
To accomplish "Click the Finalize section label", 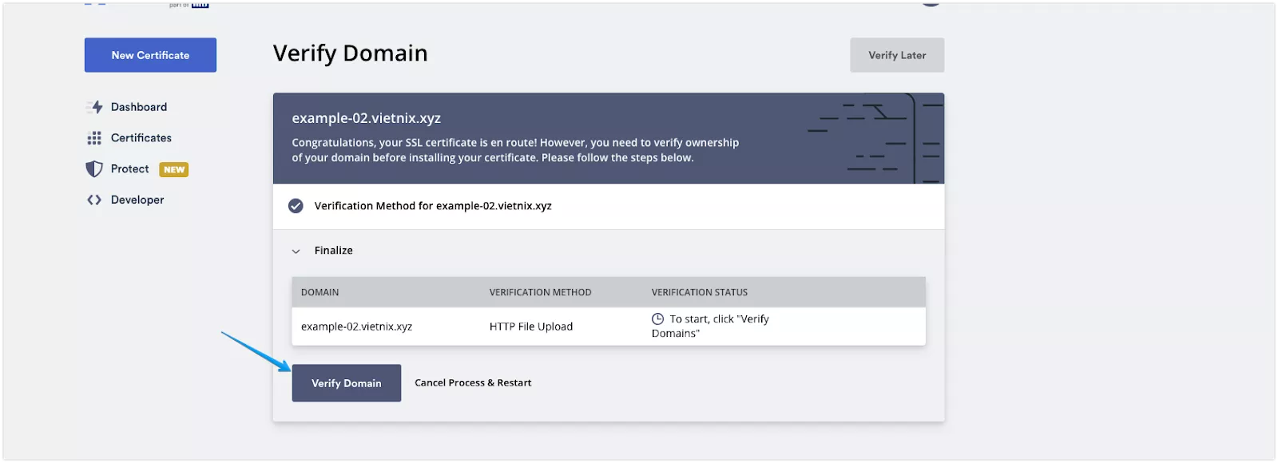I will click(334, 251).
